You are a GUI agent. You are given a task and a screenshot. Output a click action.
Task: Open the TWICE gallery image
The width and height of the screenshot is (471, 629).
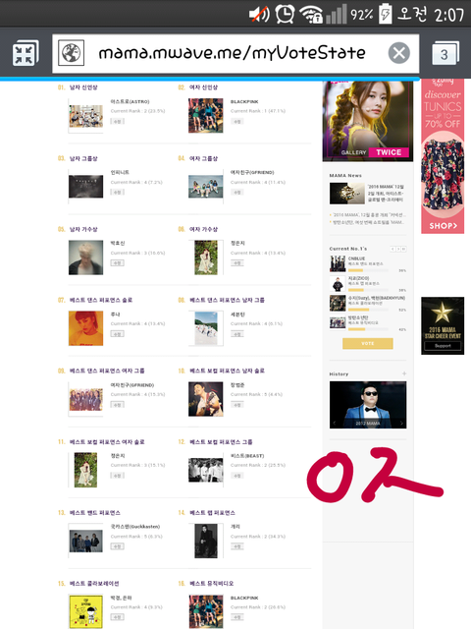pyautogui.click(x=368, y=120)
